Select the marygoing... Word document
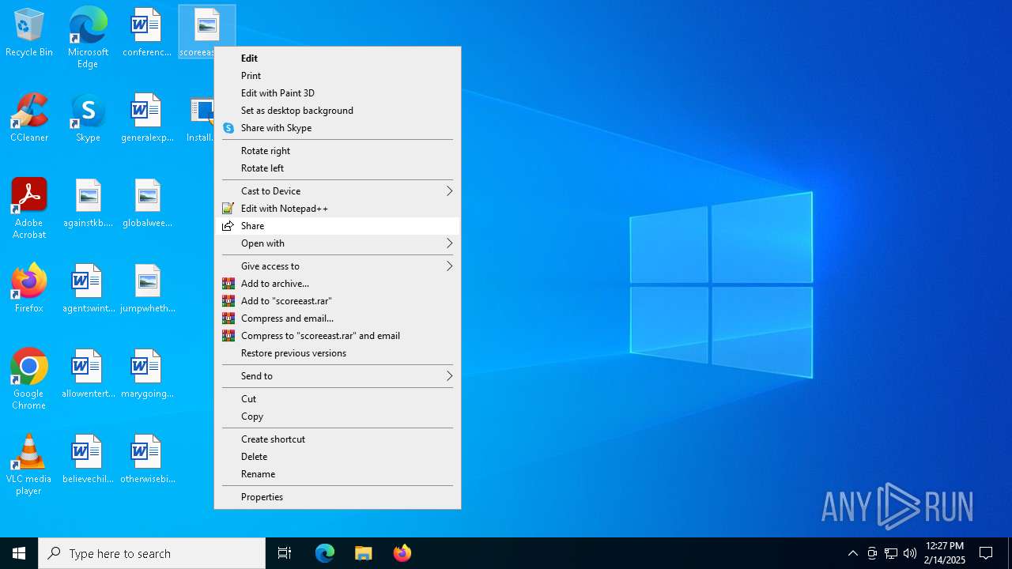Screen dimensions: 1012x569 pyautogui.click(x=147, y=375)
